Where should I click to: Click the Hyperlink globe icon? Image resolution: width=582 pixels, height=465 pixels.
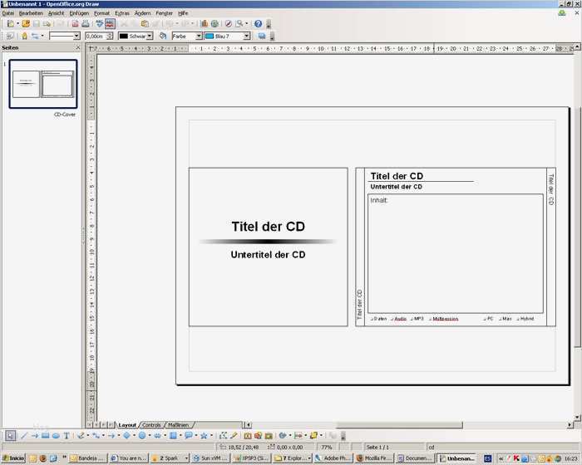(x=215, y=24)
